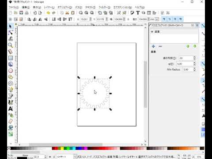Select the Spiral tool

[x=11, y=83]
